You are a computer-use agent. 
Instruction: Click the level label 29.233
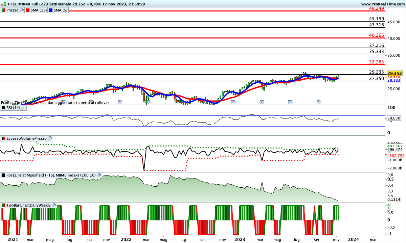tap(377, 72)
